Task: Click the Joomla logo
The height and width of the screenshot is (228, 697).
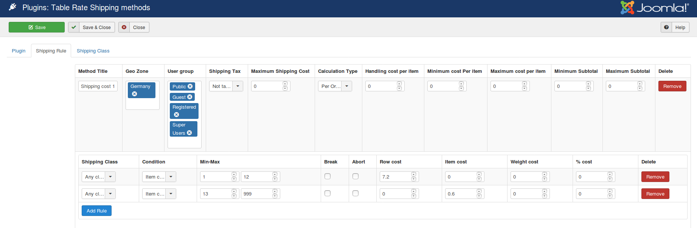Action: coord(654,8)
